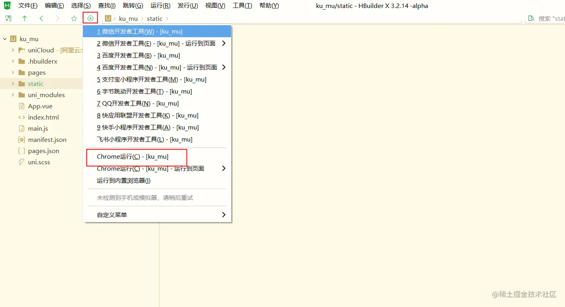Choose 7 QQ开发者工具(N)
This screenshot has height=307, width=565.
[x=157, y=103]
